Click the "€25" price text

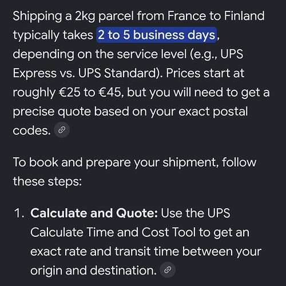click(x=70, y=92)
